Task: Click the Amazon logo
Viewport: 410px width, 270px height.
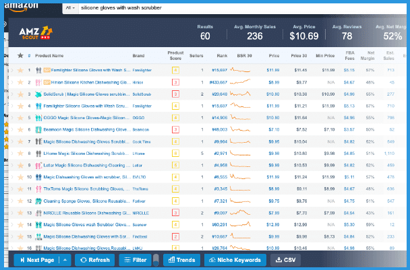Action: pyautogui.click(x=21, y=7)
